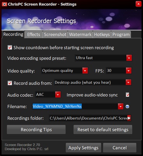Click the AAC codec value
This screenshot has height=156, width=143.
[x=40, y=94]
